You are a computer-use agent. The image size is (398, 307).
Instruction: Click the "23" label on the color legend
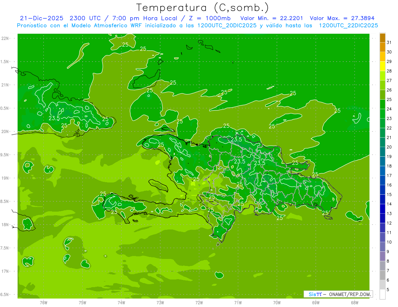(x=389, y=119)
